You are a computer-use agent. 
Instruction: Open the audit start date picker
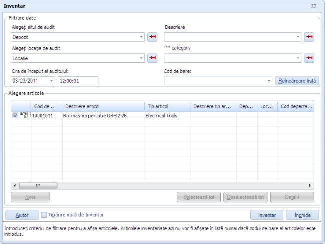52,81
